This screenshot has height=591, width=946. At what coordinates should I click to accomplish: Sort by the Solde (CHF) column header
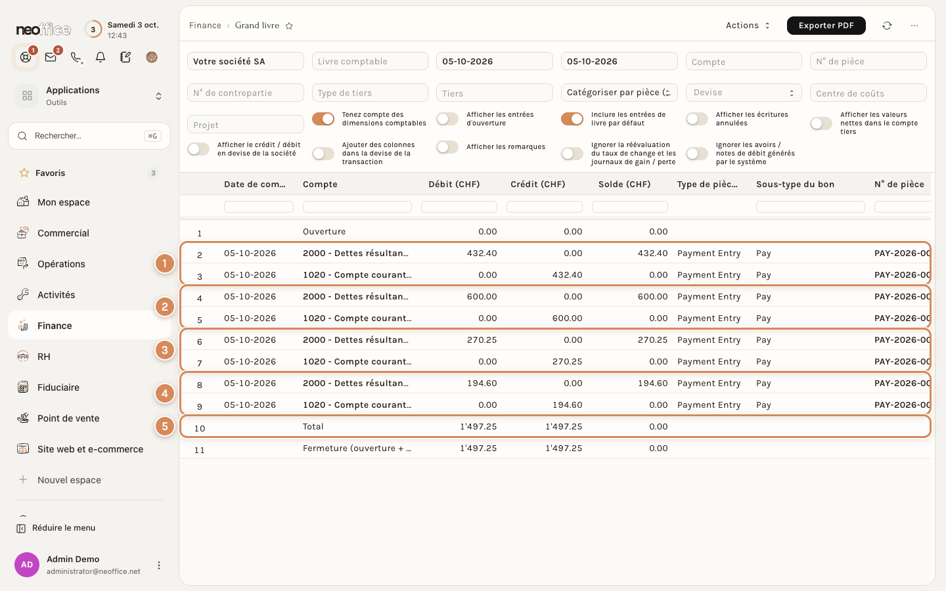[624, 185]
